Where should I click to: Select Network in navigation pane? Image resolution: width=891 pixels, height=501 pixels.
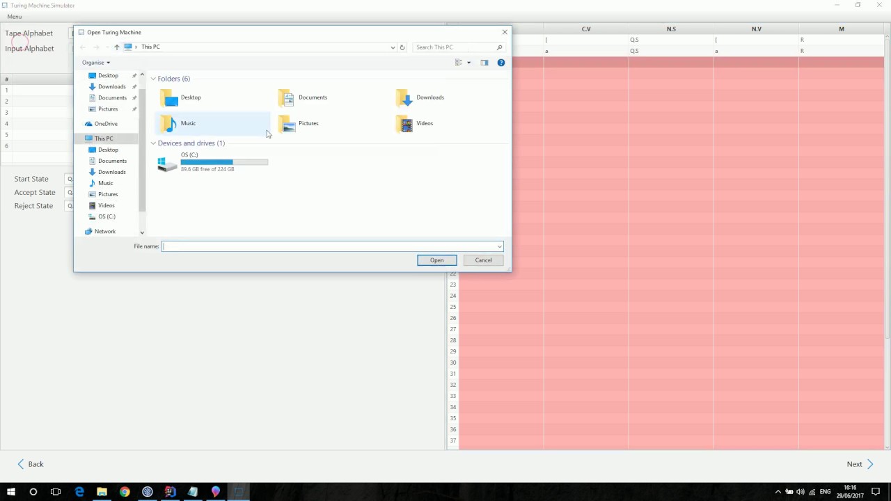point(104,232)
